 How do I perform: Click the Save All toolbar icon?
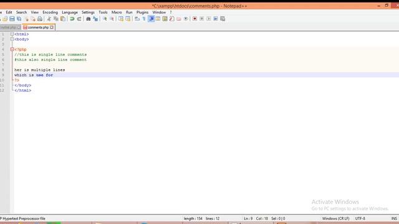tap(19, 19)
